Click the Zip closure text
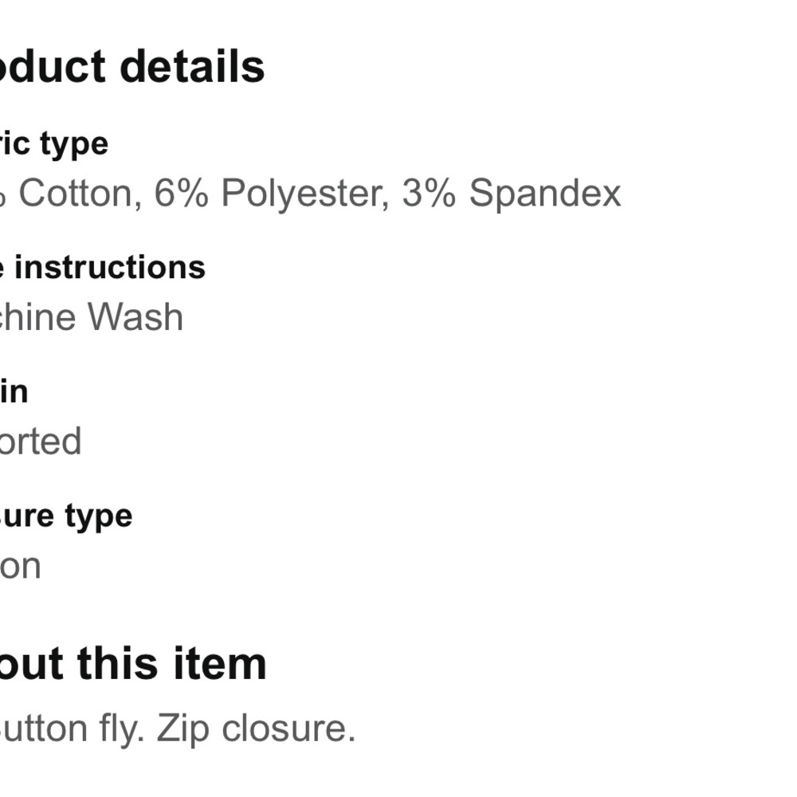Screen dimensions: 797x797 pos(256,729)
